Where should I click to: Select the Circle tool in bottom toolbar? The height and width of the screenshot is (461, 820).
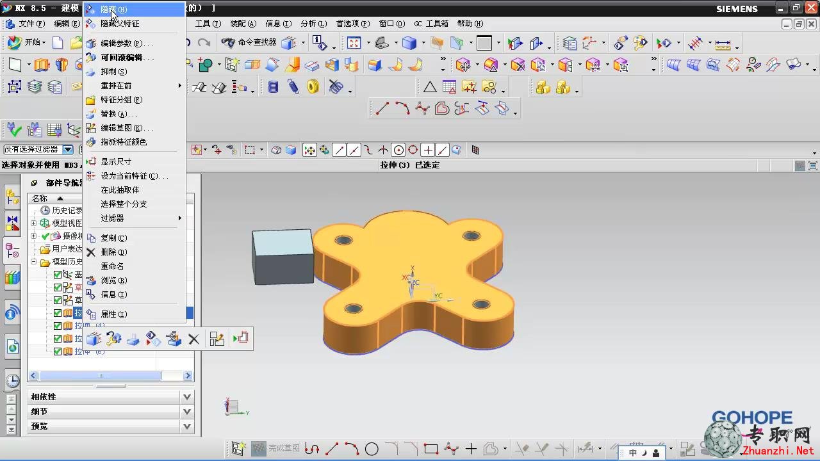pos(372,449)
